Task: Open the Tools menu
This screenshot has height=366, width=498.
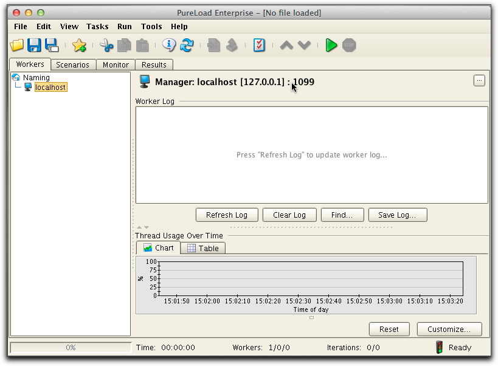Action: [151, 27]
